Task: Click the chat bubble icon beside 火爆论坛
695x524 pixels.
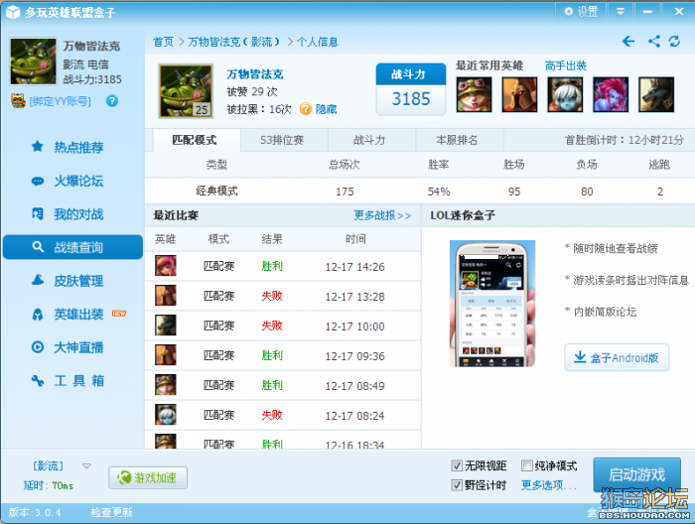Action: point(38,181)
